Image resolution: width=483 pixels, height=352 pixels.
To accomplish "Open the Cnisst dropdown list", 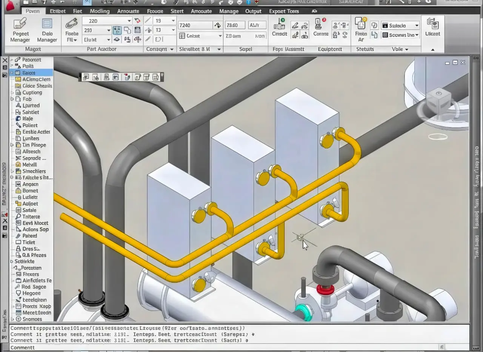I will 220,36.
